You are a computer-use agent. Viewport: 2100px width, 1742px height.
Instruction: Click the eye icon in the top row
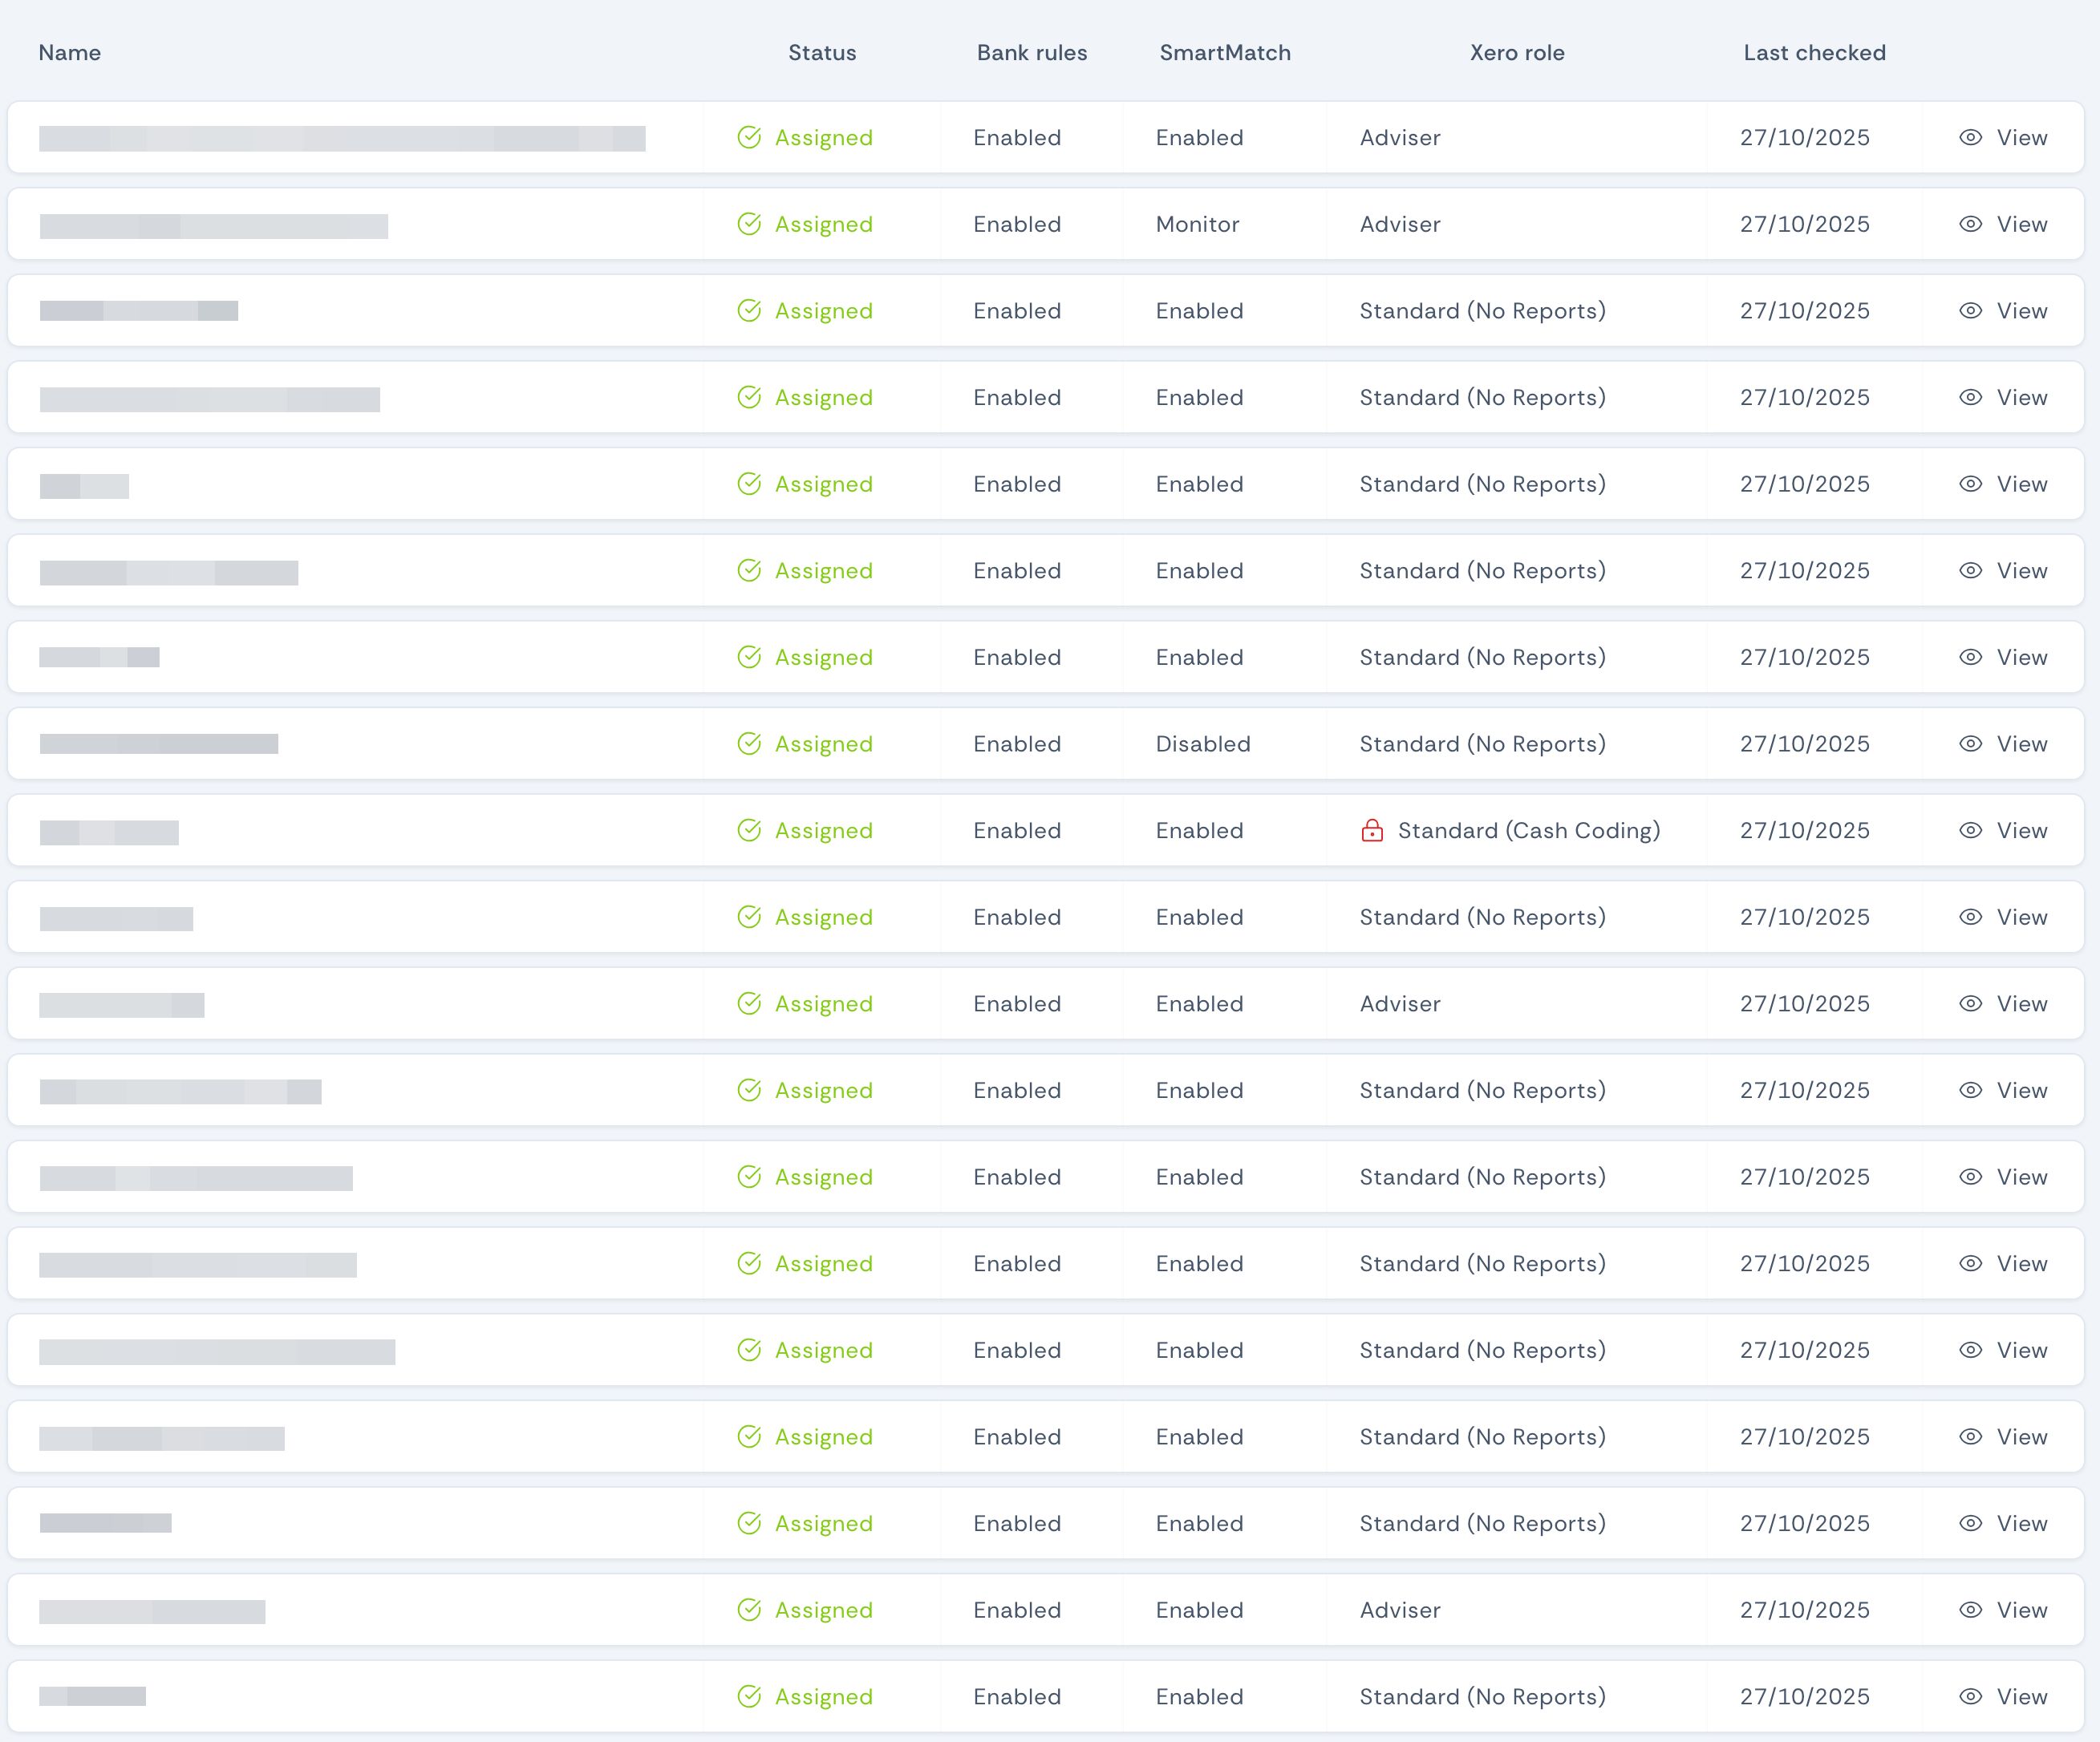[x=1970, y=137]
